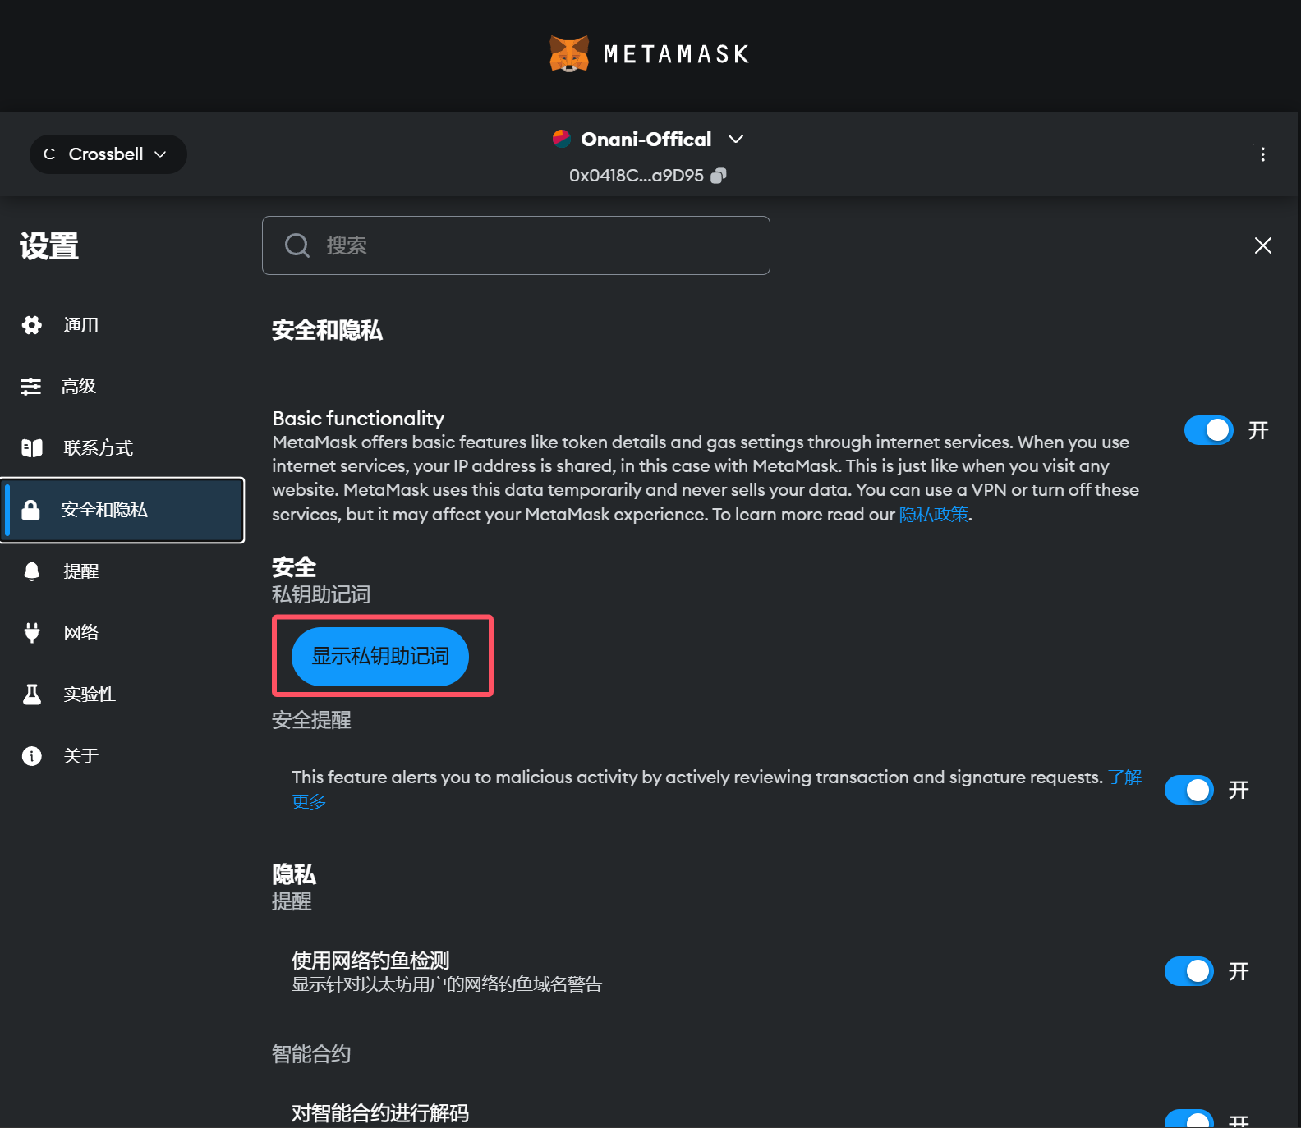Click the 智能合约 section label
Screen dimensions: 1301x1128
coord(311,1054)
